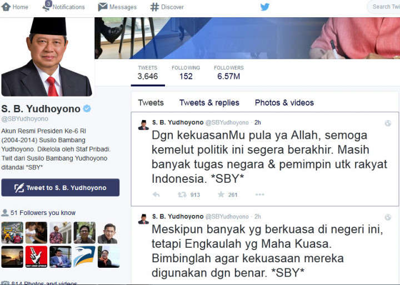This screenshot has width=400, height=285.
Task: Click the 913 retweet count
Action: [x=195, y=195]
